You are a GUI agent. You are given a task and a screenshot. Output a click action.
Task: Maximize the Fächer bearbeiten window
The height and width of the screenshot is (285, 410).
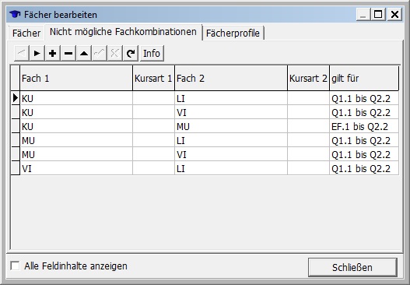point(378,14)
